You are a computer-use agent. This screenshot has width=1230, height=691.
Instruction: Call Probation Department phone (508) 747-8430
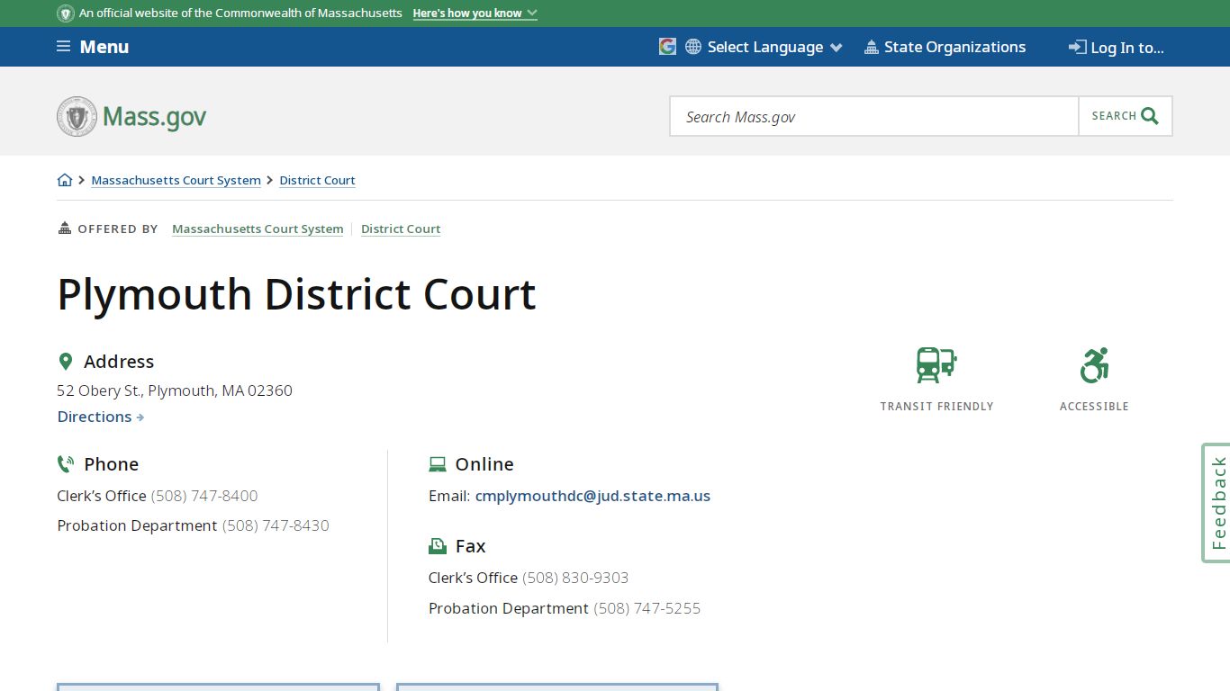pos(276,525)
